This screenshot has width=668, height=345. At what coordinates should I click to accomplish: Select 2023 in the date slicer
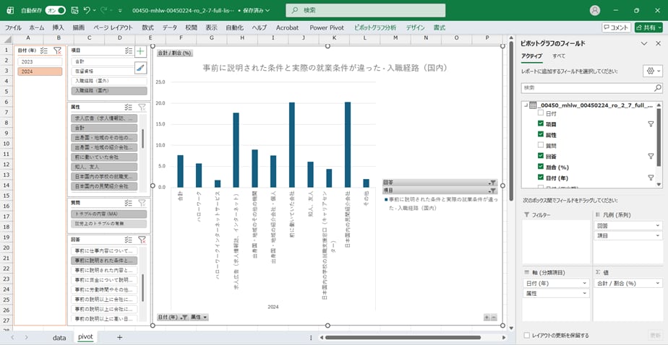click(40, 61)
